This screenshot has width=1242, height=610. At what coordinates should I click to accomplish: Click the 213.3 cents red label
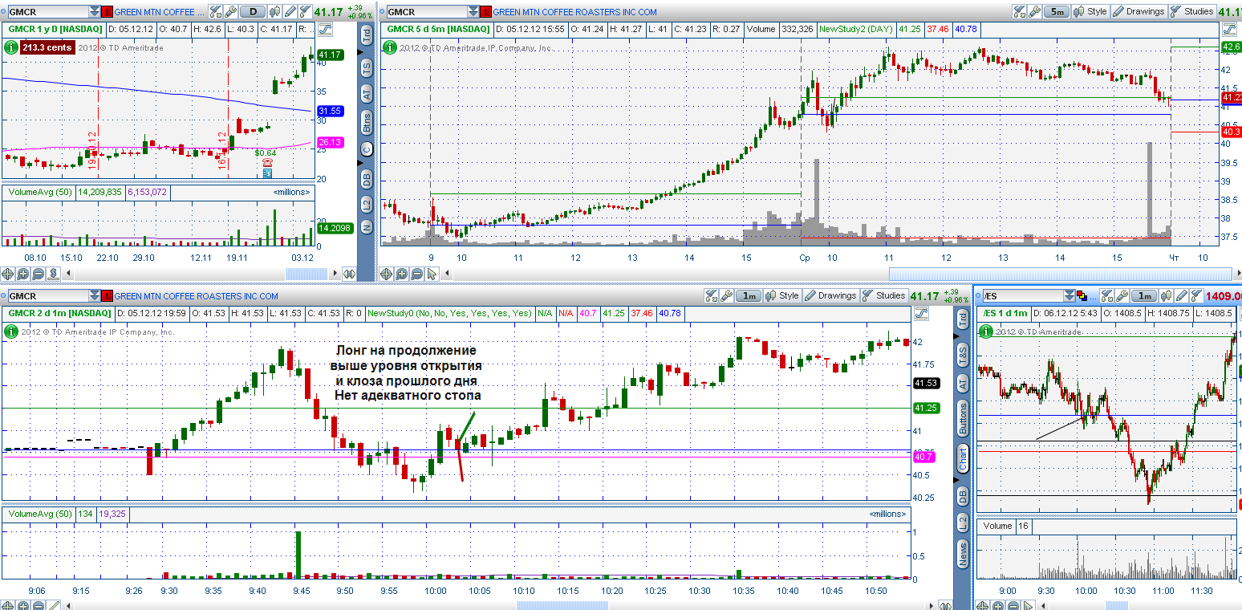click(x=48, y=48)
